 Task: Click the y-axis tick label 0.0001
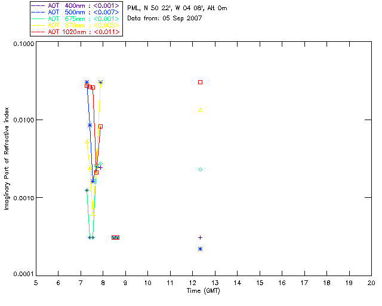(24, 274)
